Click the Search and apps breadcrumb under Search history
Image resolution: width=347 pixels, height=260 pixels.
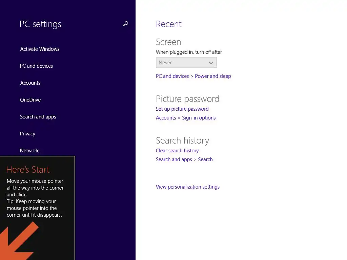pyautogui.click(x=174, y=159)
